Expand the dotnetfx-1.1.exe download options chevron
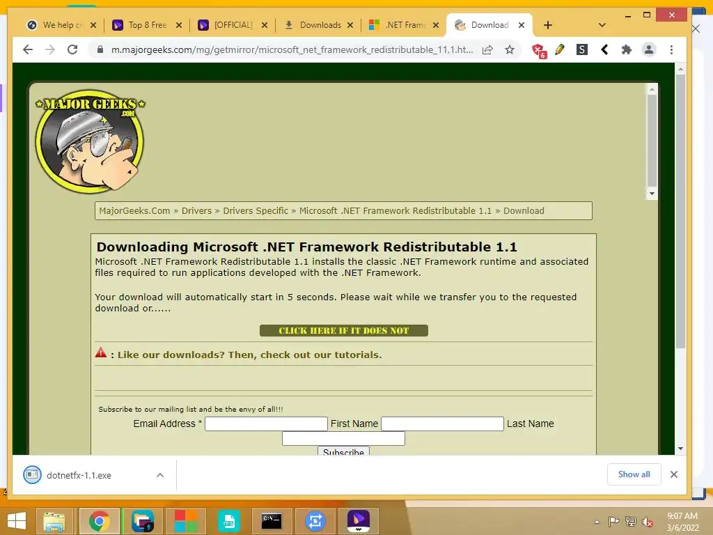 point(160,475)
